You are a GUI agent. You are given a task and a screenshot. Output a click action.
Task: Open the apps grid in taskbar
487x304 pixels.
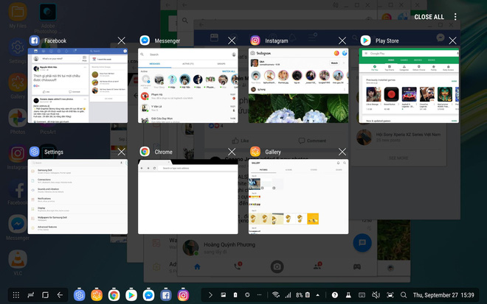(14, 294)
